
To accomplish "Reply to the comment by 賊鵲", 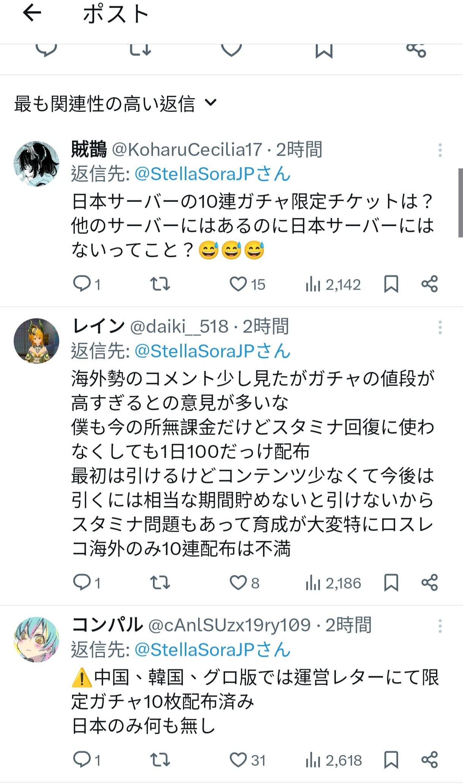I will 82,284.
